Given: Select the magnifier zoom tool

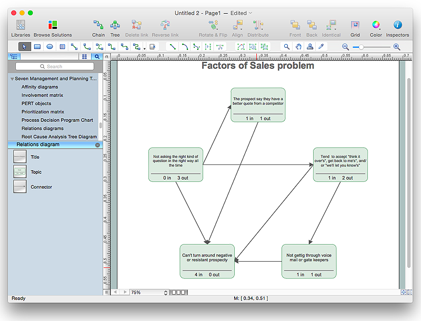Looking at the screenshot, I should [287, 47].
